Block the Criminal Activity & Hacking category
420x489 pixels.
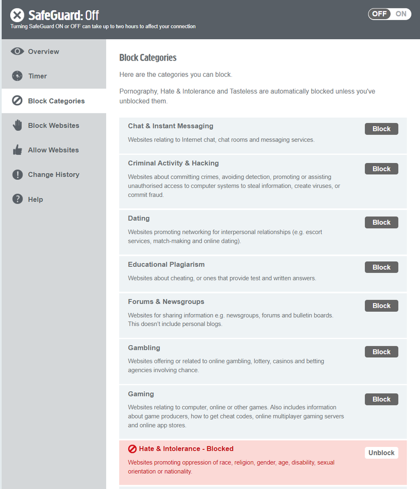(x=381, y=169)
